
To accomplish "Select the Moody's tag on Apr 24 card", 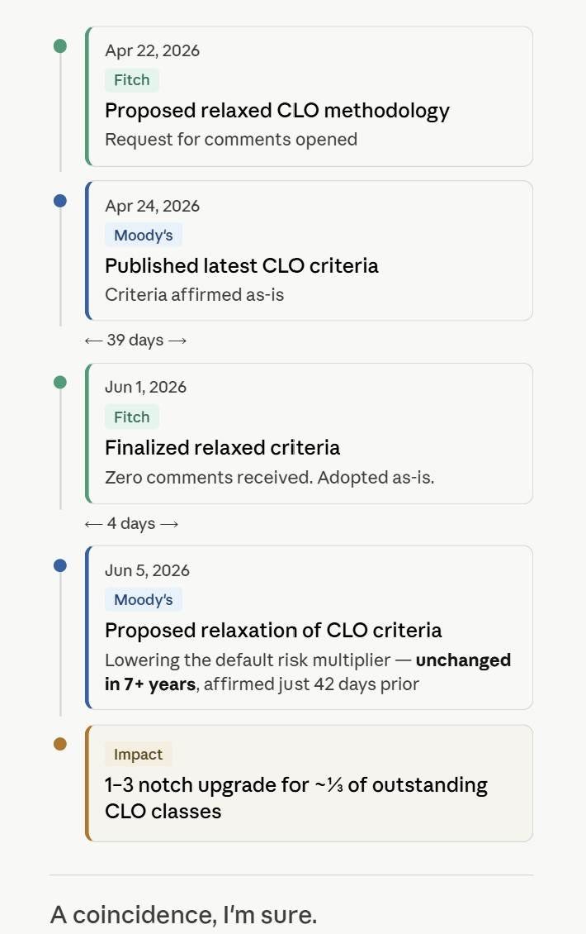I will [144, 235].
